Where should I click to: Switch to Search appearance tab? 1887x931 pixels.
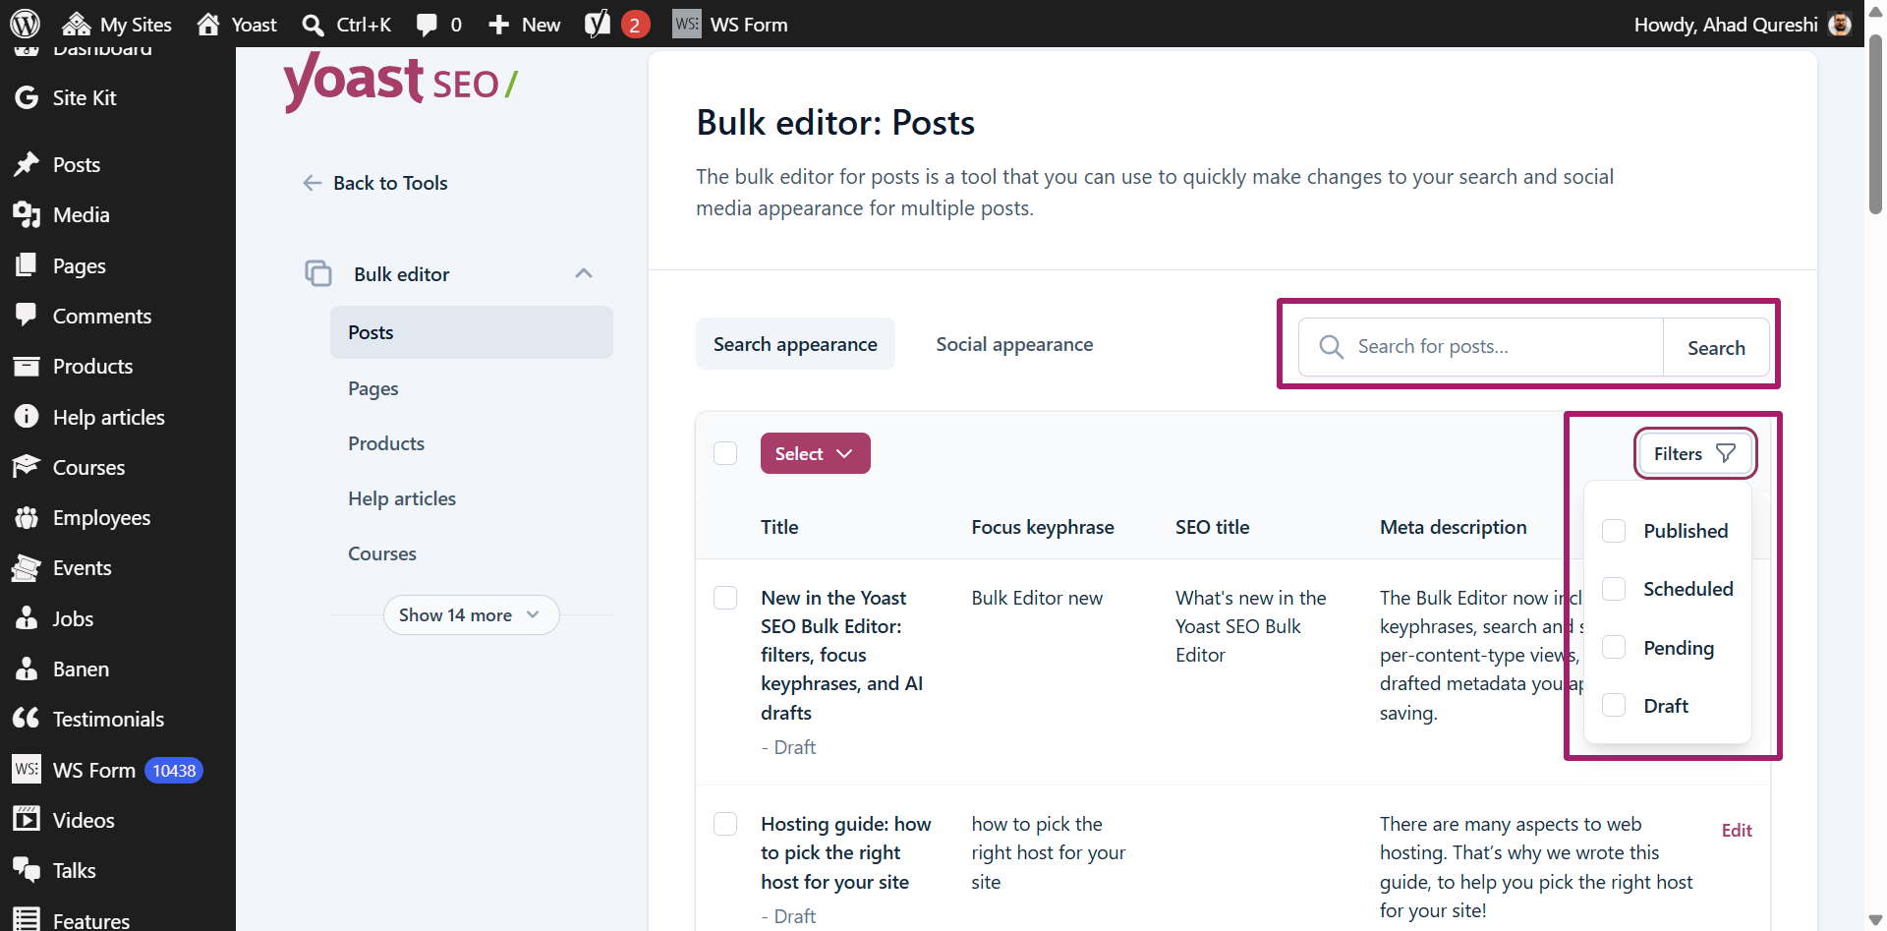coord(795,344)
